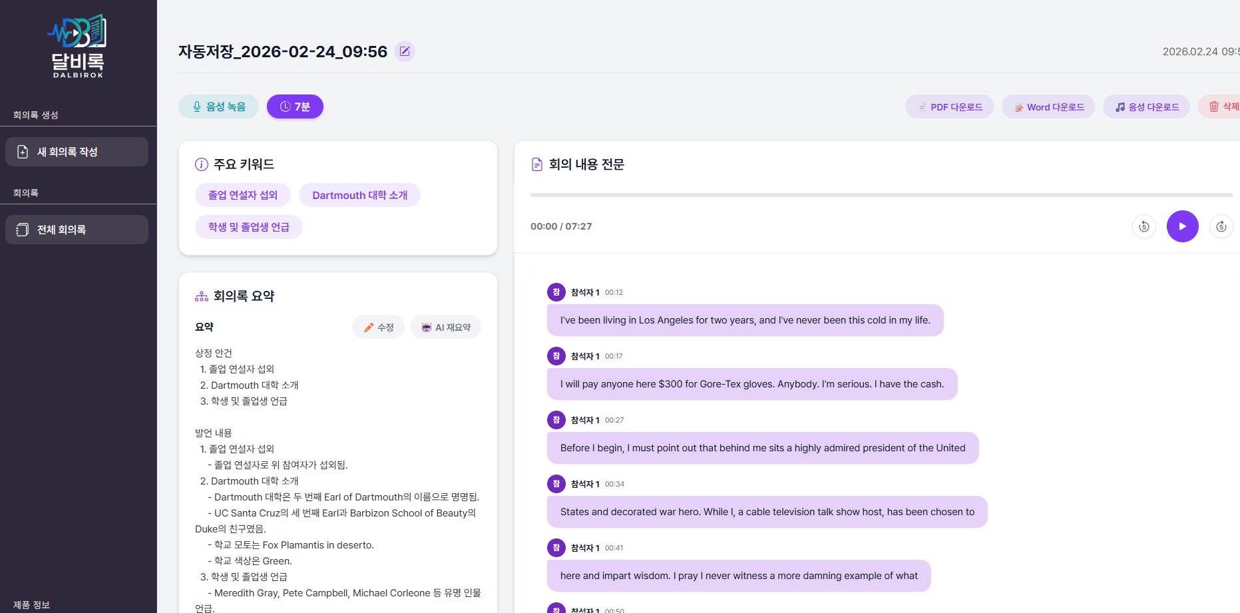Click the edit title pencil icon
Screen dimensions: 1240x613
[x=404, y=51]
